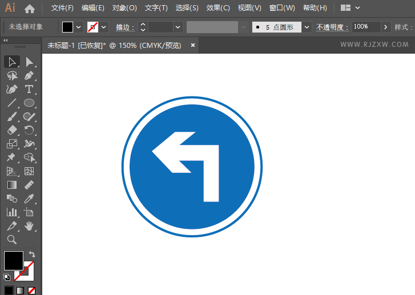Choose the Measure tool

point(29,185)
